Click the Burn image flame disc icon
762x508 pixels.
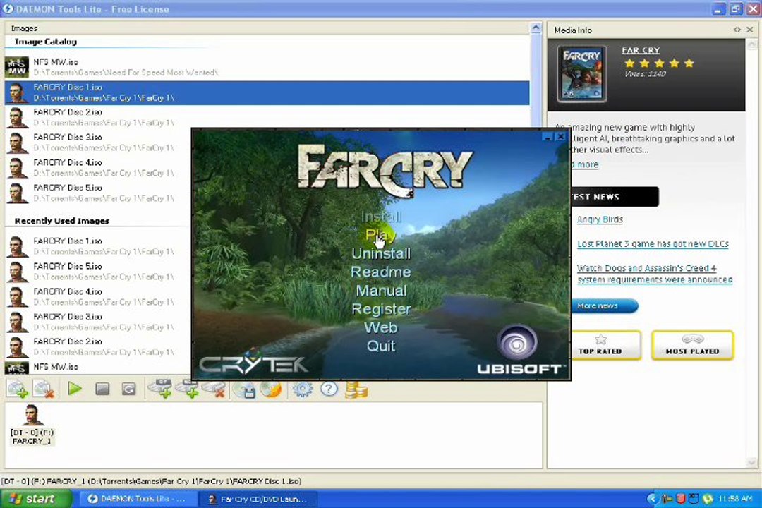[271, 389]
